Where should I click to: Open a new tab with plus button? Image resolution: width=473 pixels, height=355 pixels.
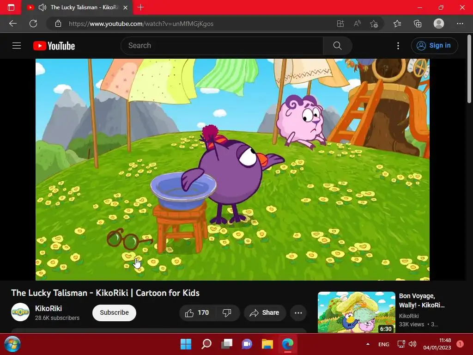pos(140,7)
